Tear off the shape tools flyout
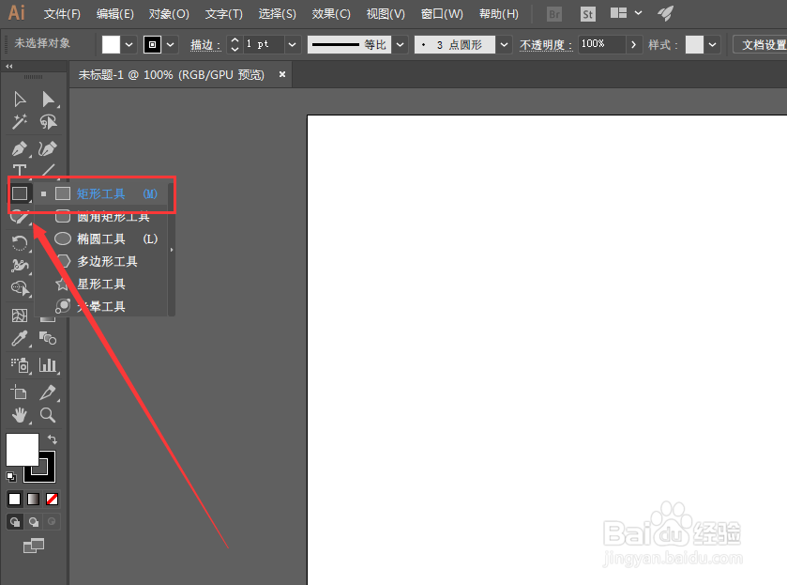787x585 pixels. [172, 250]
